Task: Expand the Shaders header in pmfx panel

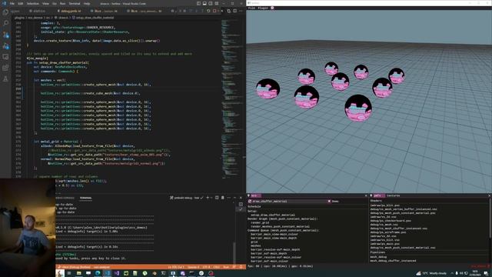Action: click(x=376, y=201)
